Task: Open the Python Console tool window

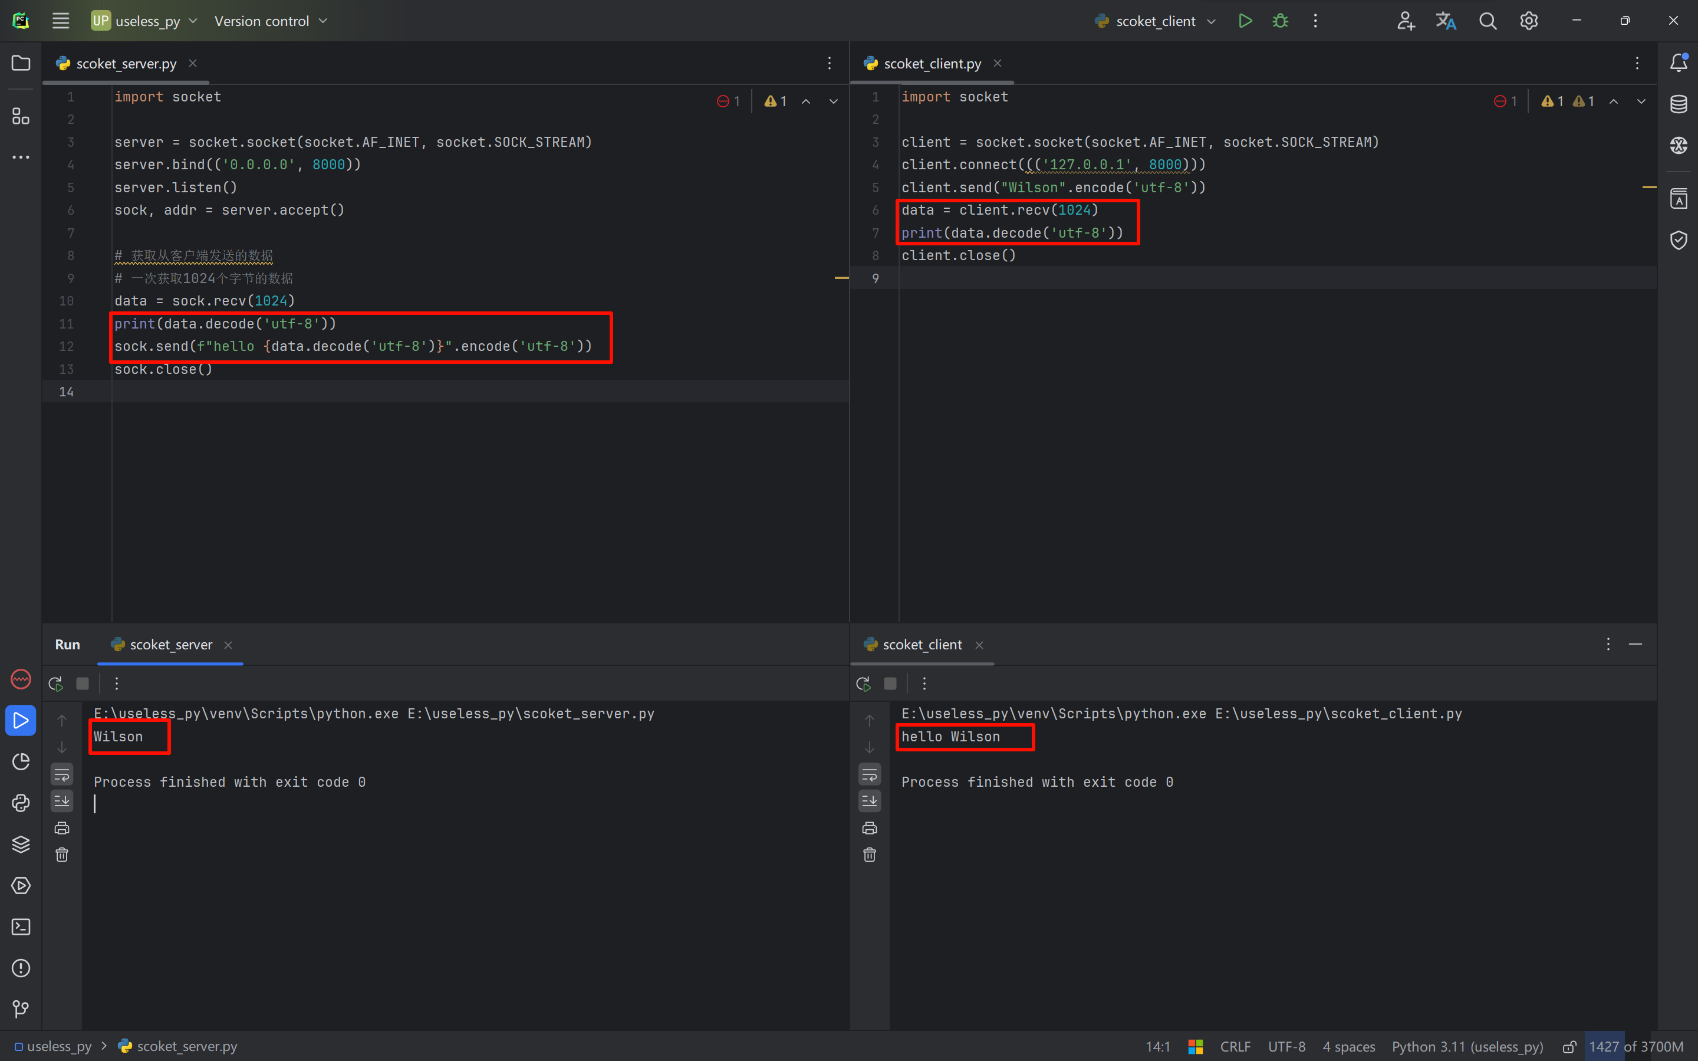Action: (21, 803)
